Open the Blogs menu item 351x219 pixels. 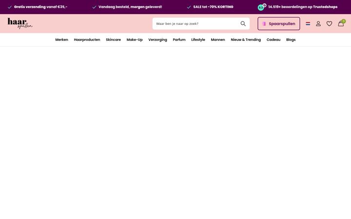coord(291,40)
